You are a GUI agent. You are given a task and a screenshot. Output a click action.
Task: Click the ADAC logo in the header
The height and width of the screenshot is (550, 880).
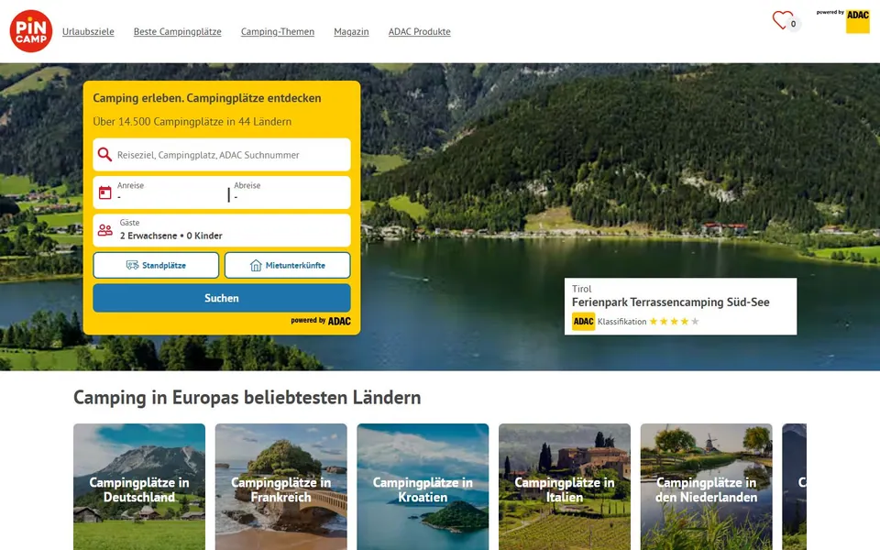click(858, 21)
